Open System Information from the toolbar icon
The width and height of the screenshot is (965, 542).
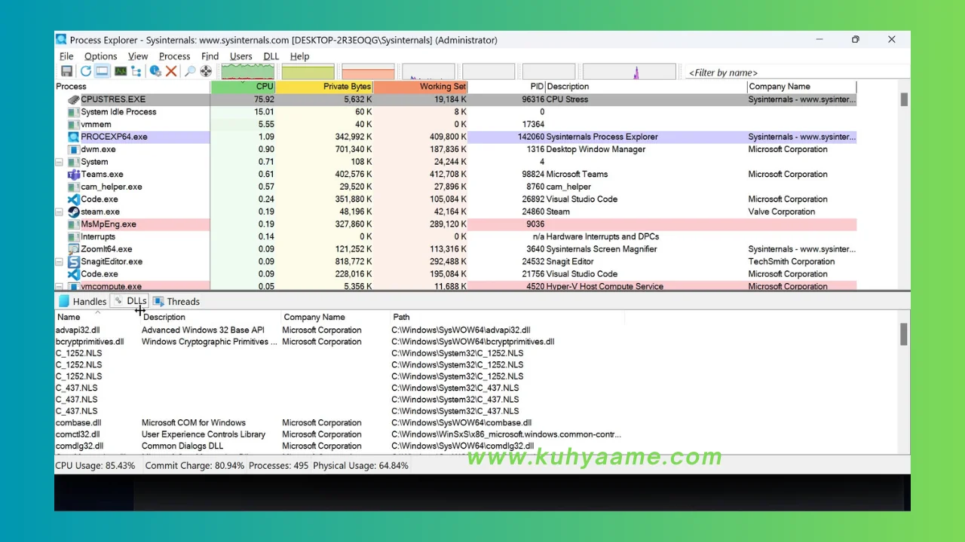(x=121, y=71)
